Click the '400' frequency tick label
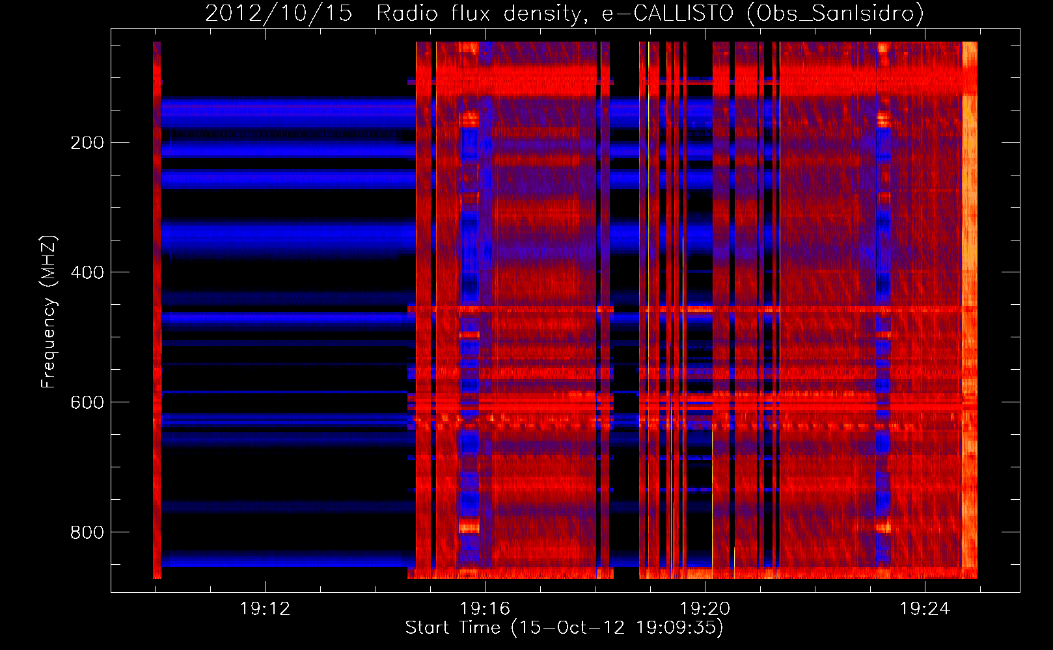 87,272
